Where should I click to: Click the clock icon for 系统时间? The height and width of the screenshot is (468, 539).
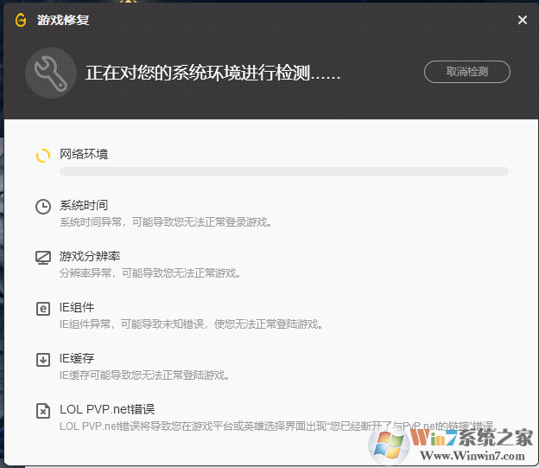coord(43,207)
